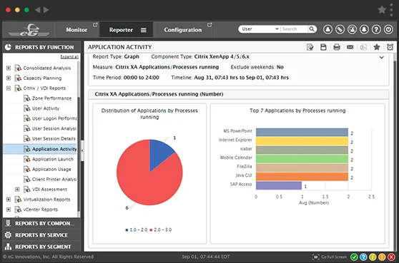The height and width of the screenshot is (263, 399).
Task: Expand the vCenter Reports node
Action: (9, 210)
